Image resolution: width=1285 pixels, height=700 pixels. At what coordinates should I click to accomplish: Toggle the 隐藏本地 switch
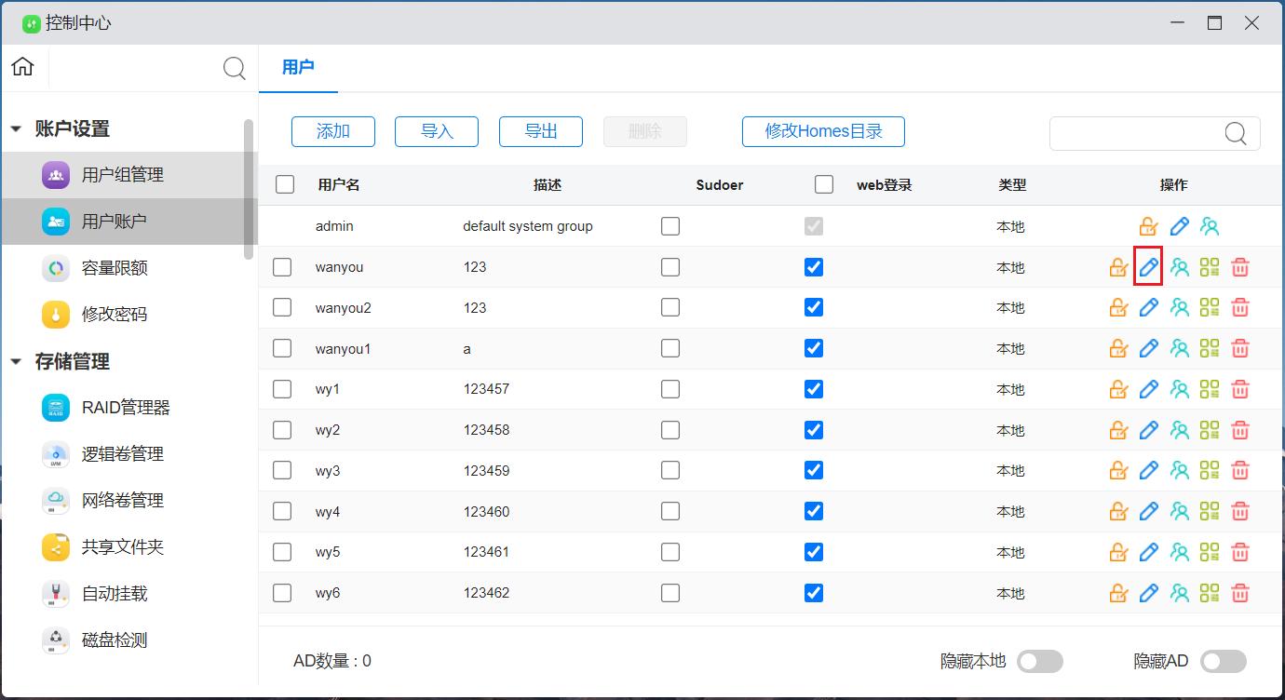1039,661
